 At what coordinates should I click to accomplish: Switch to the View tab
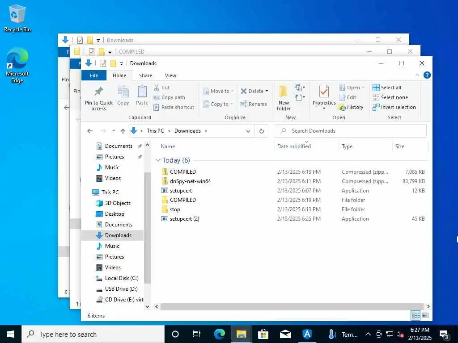(x=170, y=75)
